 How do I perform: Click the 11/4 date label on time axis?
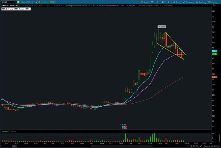click(130, 143)
